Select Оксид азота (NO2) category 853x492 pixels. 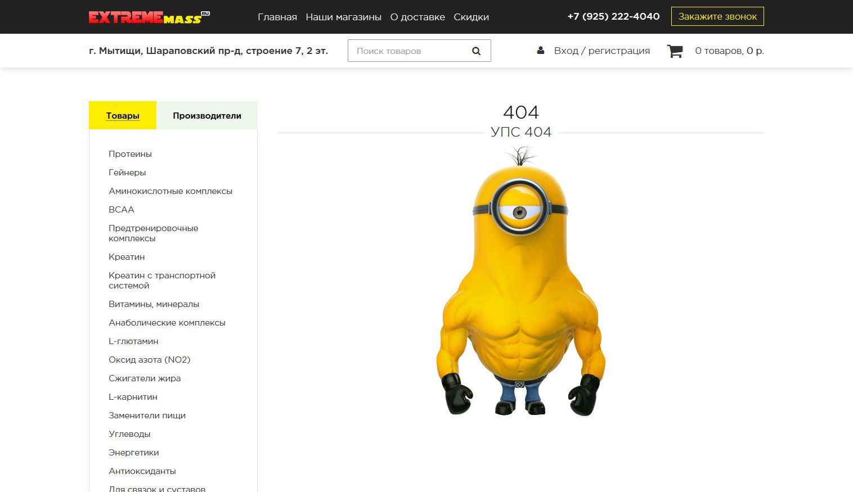pyautogui.click(x=150, y=359)
